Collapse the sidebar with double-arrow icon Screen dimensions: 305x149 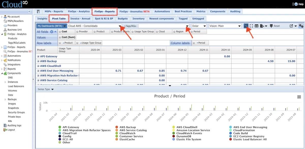tap(29, 12)
